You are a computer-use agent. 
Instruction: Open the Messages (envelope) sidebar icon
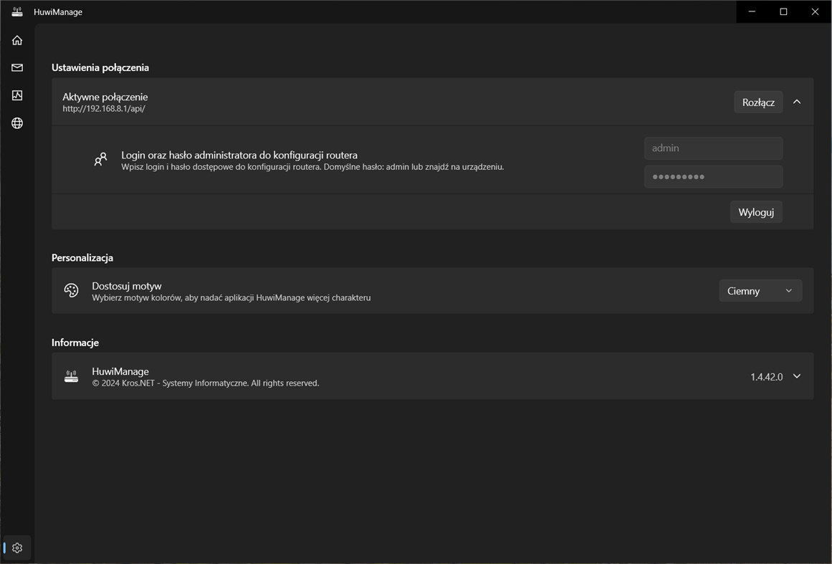16,67
